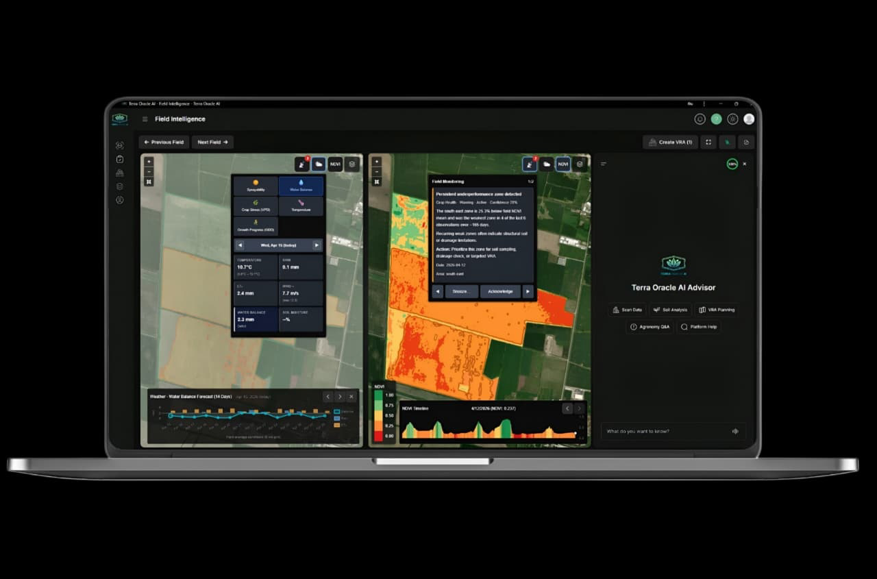Open the user account icon in the left sidebar
877x579 pixels.
[120, 200]
